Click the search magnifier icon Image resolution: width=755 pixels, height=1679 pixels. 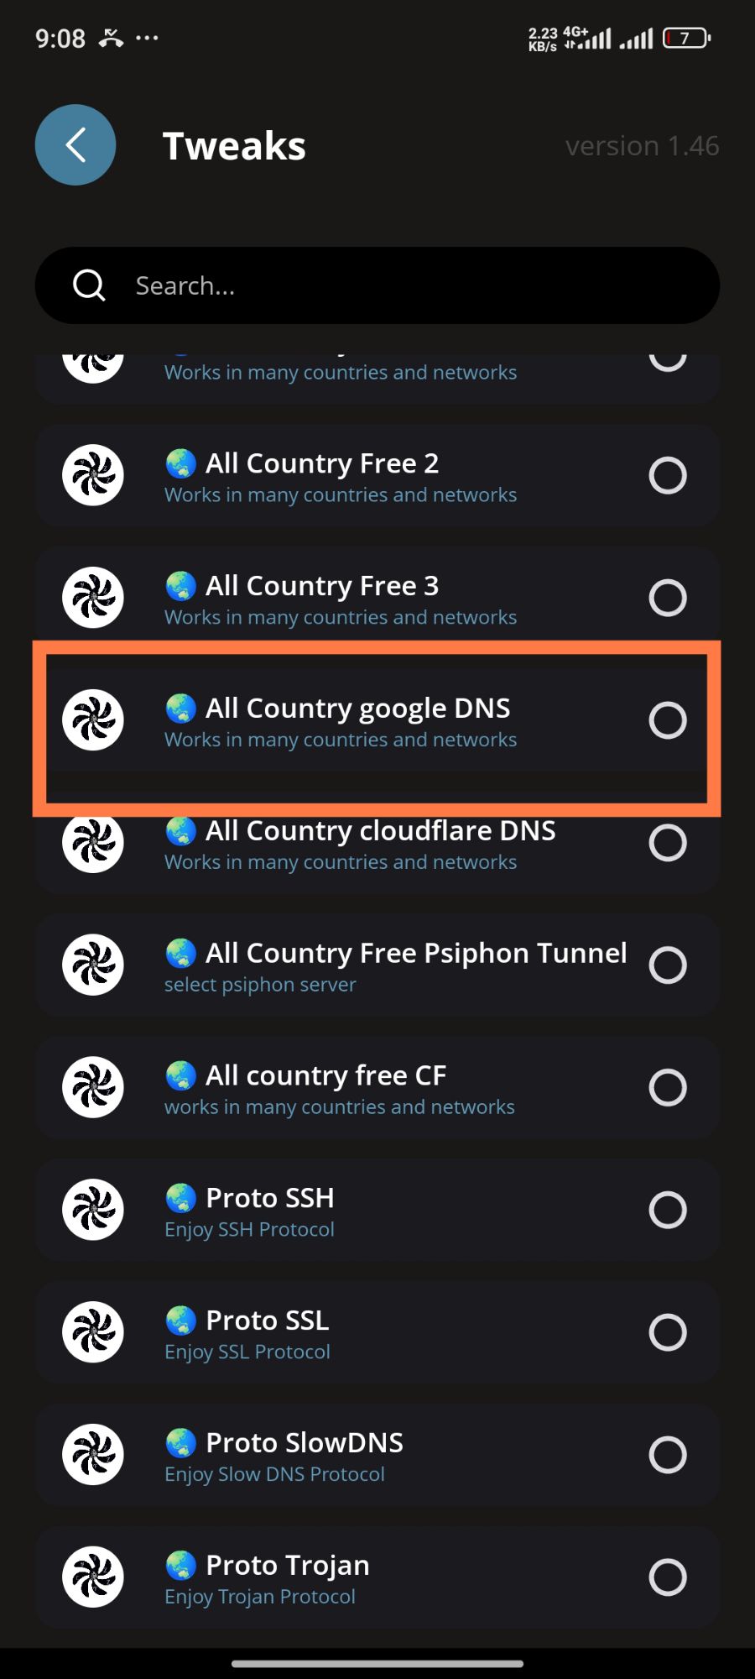coord(89,285)
